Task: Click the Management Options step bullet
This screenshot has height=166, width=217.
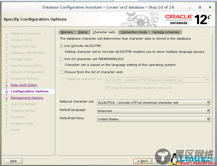Action: click(x=6, y=98)
